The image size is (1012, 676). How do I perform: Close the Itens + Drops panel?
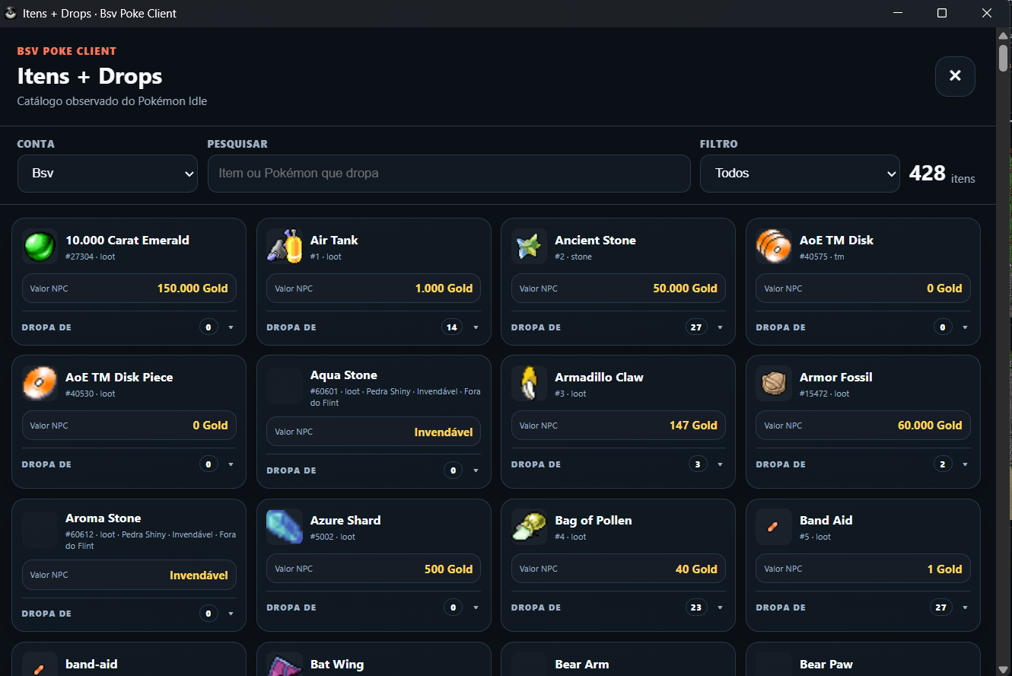(955, 76)
